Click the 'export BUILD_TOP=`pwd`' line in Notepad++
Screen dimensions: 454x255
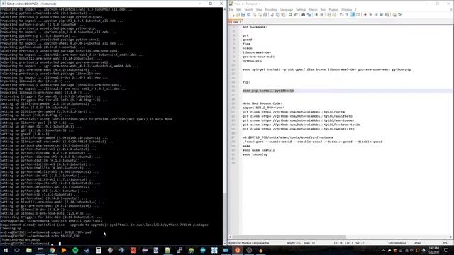[263, 108]
